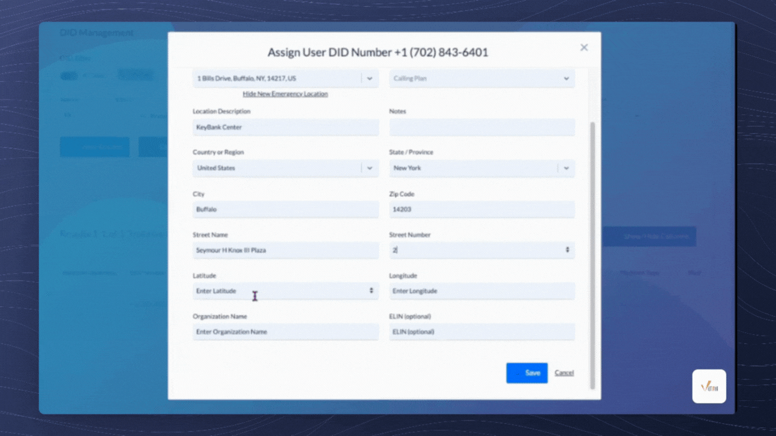Focus the Notes input field

(x=481, y=128)
